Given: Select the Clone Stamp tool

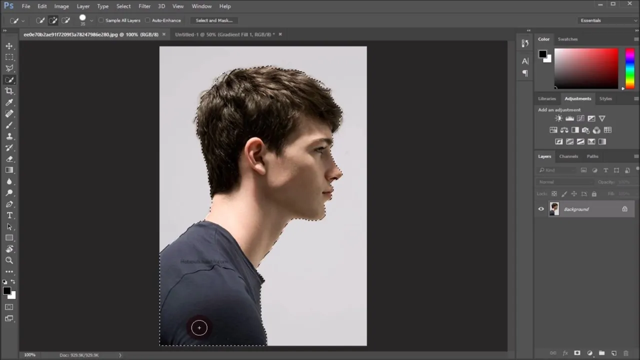Looking at the screenshot, I should tap(9, 136).
